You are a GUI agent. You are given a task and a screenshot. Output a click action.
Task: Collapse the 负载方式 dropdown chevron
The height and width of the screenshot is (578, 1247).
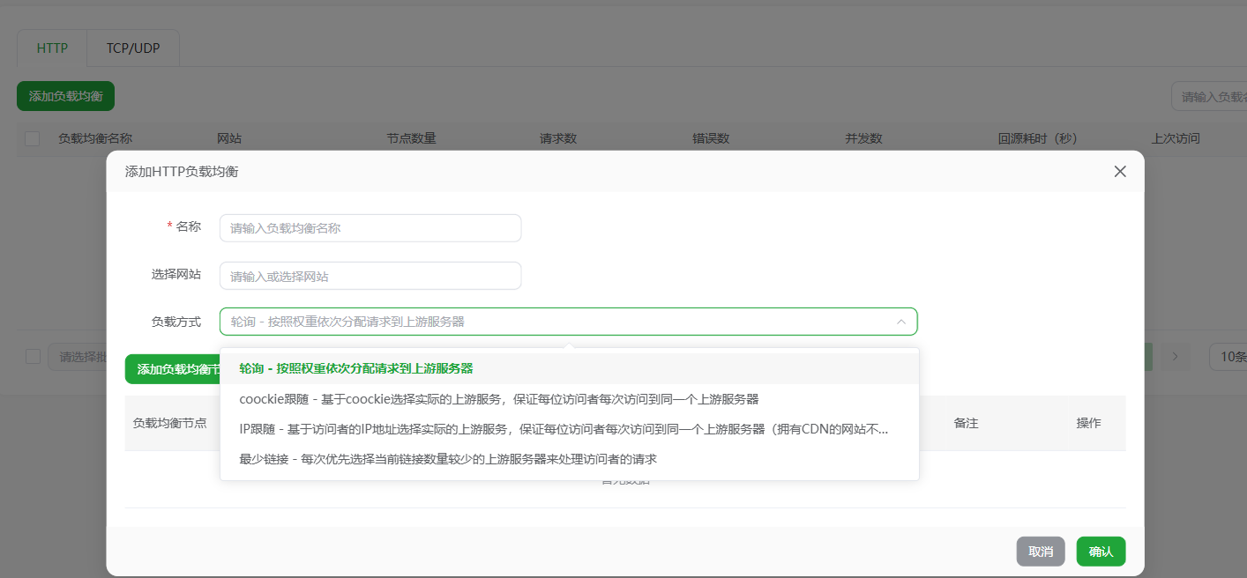pos(901,322)
